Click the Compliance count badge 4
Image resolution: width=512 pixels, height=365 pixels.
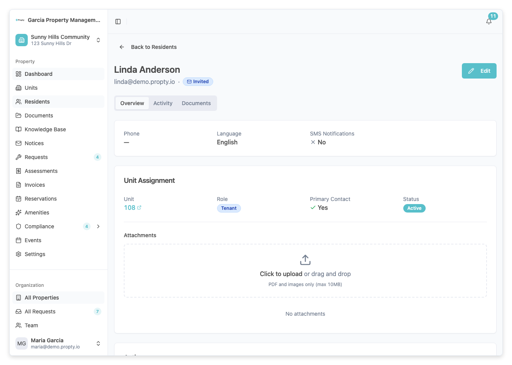(x=87, y=226)
